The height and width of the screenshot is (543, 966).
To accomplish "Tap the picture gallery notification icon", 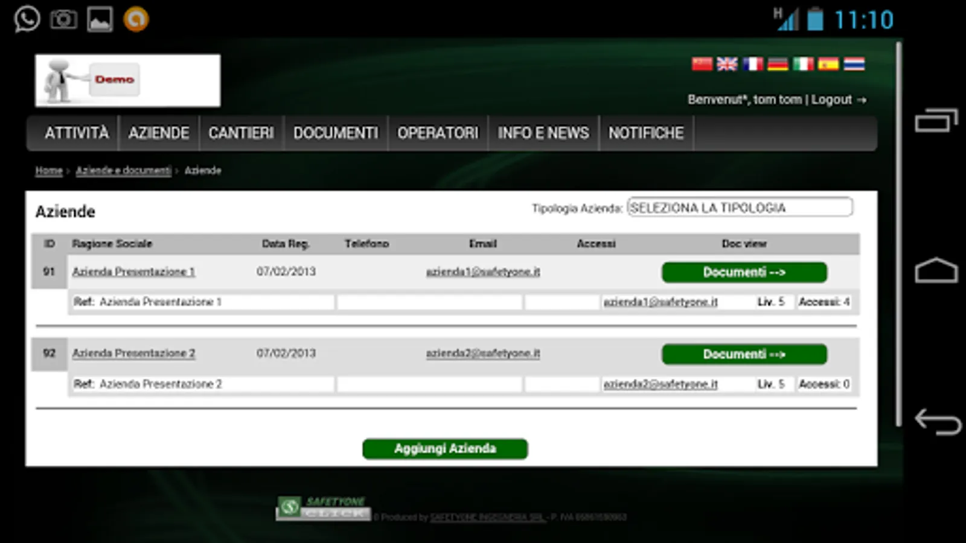I will (x=100, y=19).
